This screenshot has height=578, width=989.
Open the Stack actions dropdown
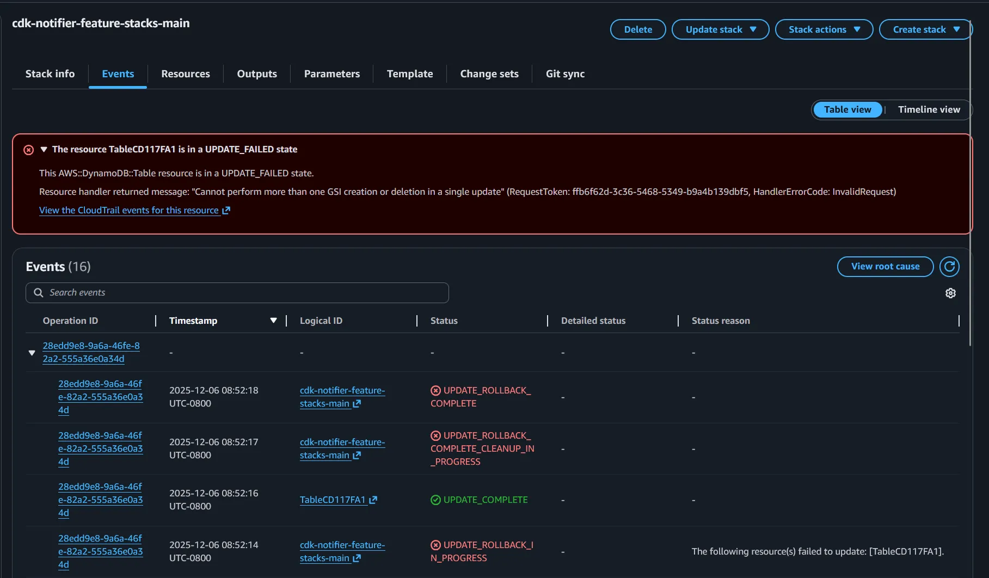pos(823,29)
